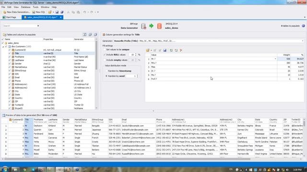Click the second green arrow icon above Value grid
Screen dimensions: 307x172
tap(176, 50)
